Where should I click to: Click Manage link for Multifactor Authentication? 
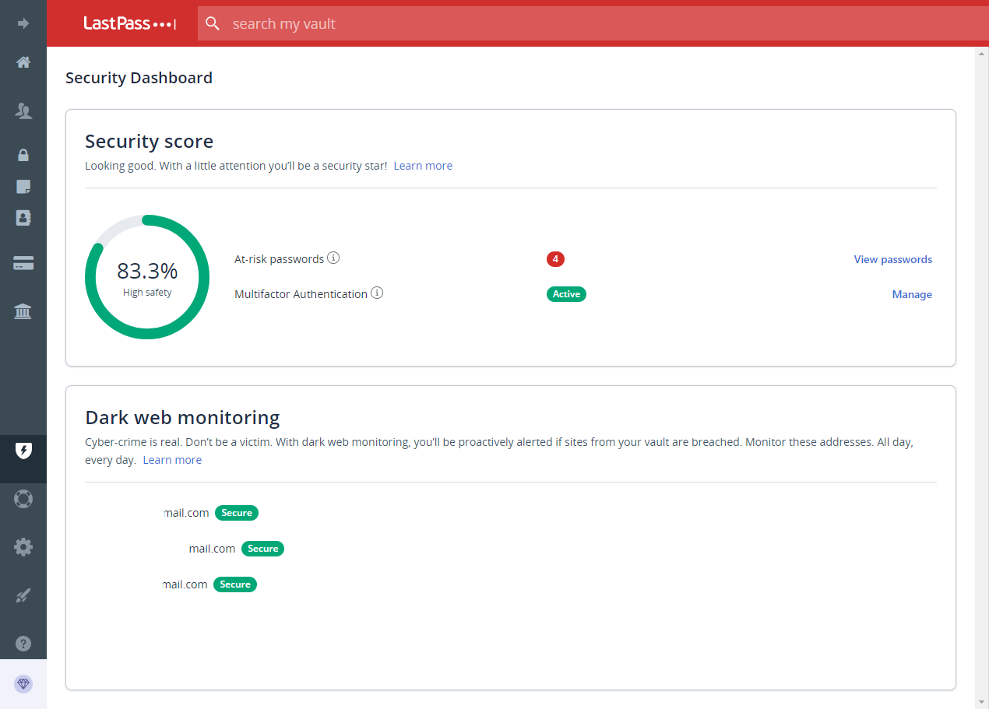tap(912, 295)
